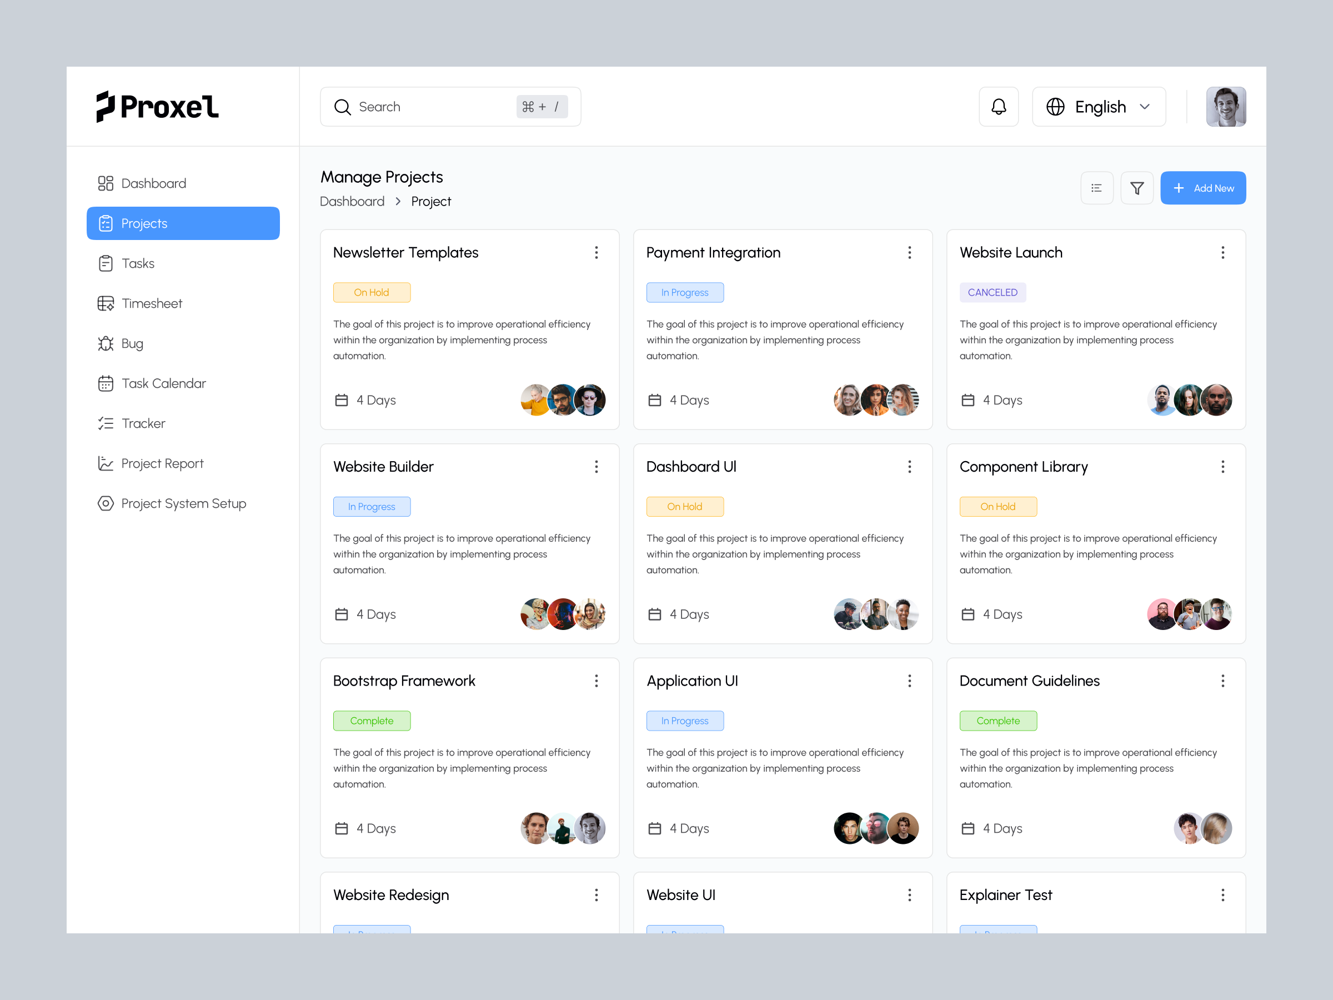Open the options menu on Payment Integration card
Viewport: 1333px width, 1000px height.
point(910,253)
